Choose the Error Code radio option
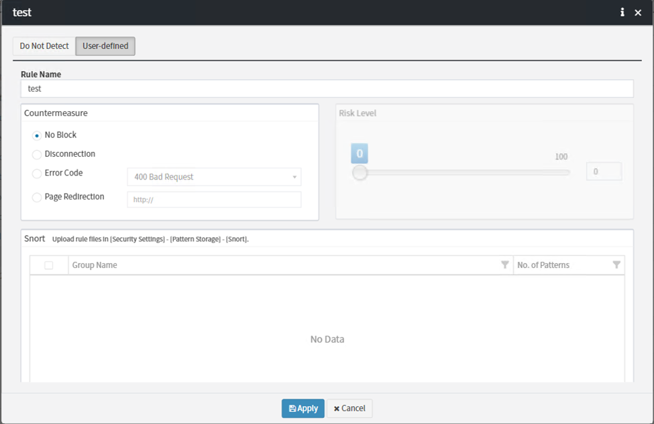This screenshot has width=654, height=424. click(37, 173)
